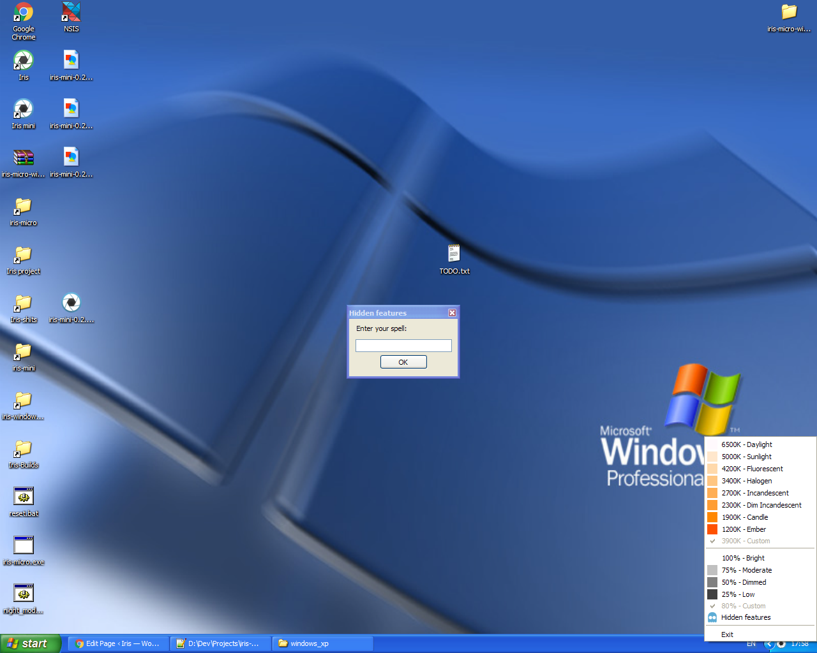Pick the 1900K - Candle orange swatch
Screen dimensions: 817x653
[712, 517]
